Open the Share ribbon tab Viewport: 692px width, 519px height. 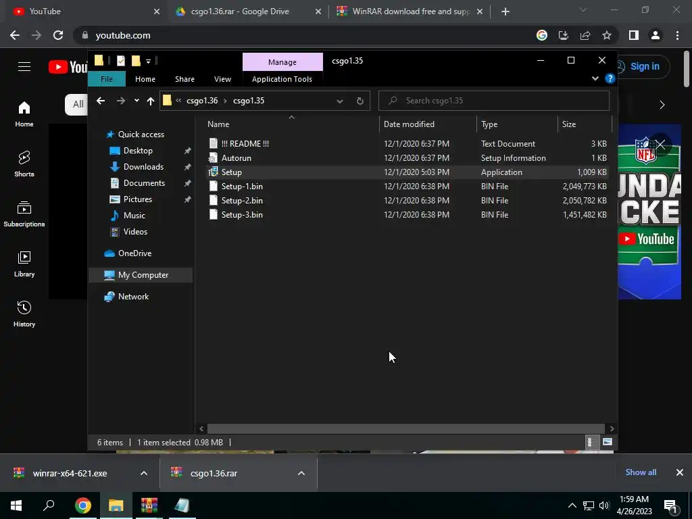pyautogui.click(x=184, y=79)
